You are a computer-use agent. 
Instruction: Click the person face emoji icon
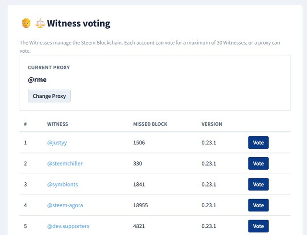[26, 23]
